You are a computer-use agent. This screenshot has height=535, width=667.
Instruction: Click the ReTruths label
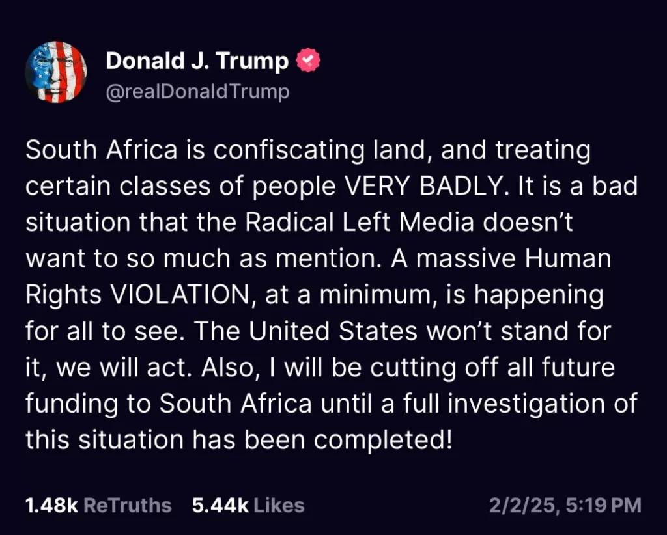127,504
